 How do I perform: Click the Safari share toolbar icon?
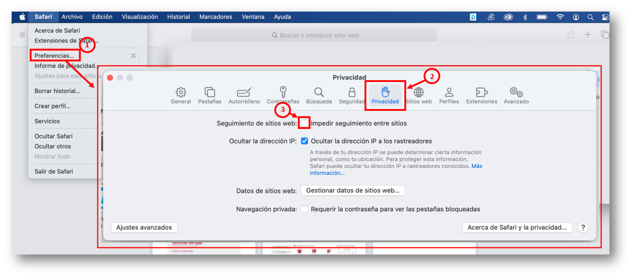click(x=571, y=35)
